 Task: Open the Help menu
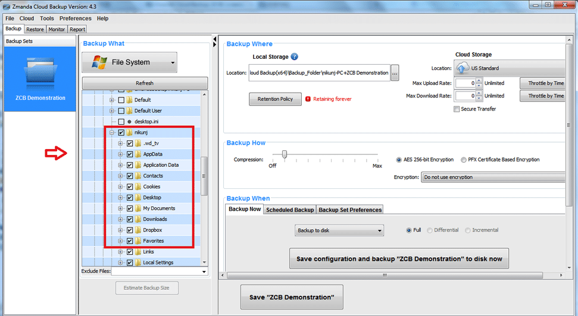[x=102, y=18]
